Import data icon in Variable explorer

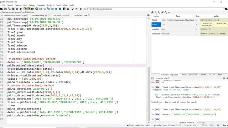[152, 12]
